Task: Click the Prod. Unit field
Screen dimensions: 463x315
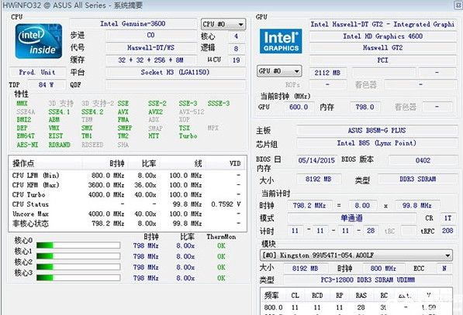Action: [37, 72]
